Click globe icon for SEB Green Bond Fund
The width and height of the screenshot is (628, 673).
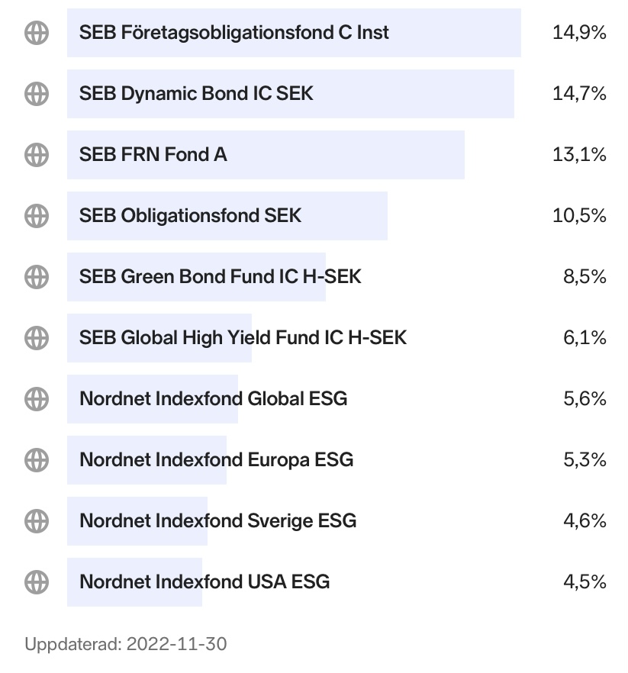point(37,276)
